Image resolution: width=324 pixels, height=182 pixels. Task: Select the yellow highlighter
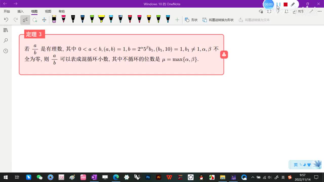tap(102, 19)
